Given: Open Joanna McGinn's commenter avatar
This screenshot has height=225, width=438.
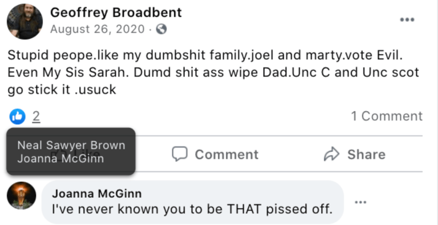Looking at the screenshot, I should pos(21,196).
